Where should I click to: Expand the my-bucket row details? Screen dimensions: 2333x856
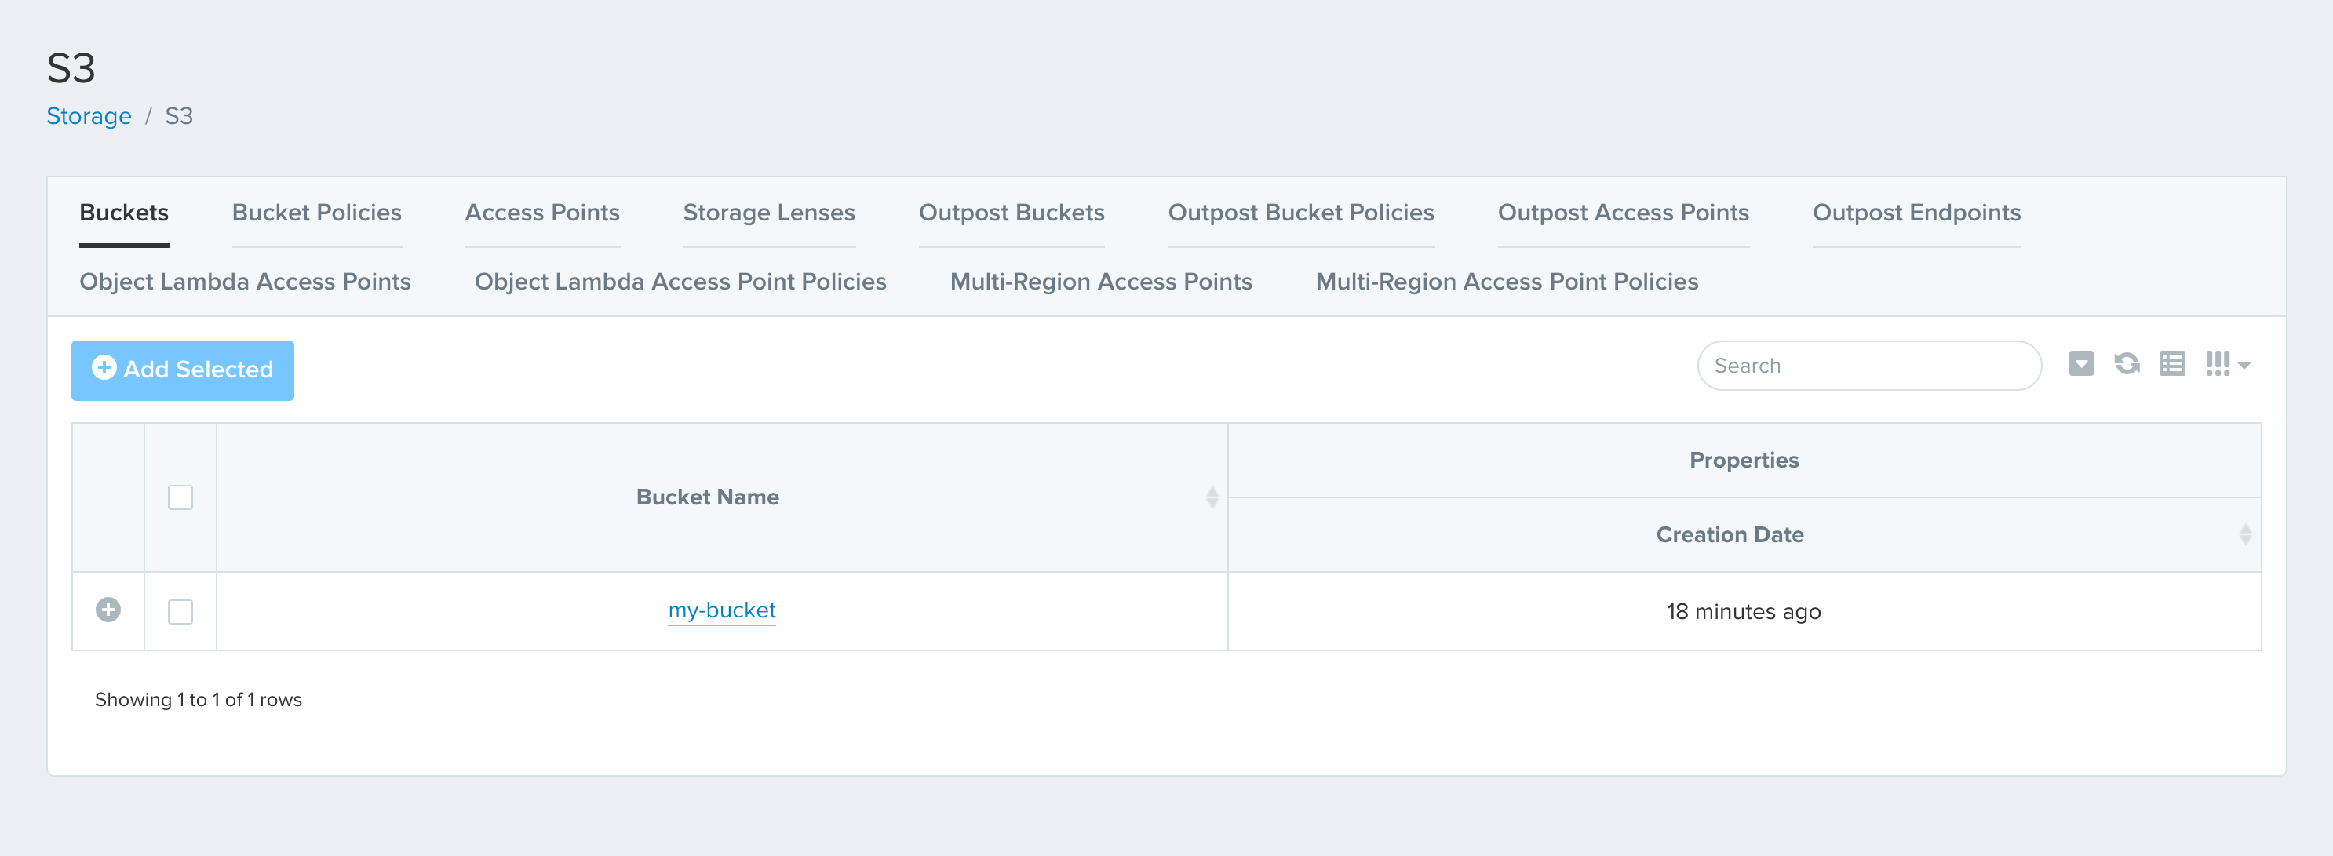[x=108, y=610]
